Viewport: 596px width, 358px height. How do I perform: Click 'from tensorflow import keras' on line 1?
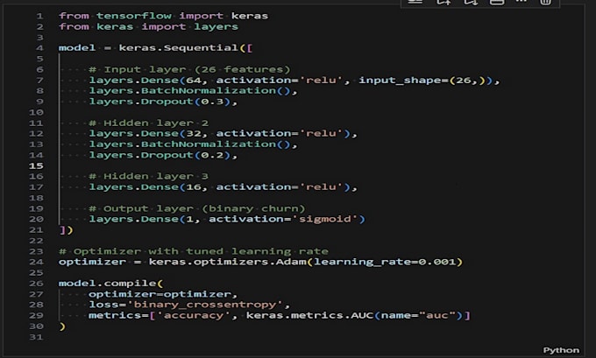[x=163, y=16]
